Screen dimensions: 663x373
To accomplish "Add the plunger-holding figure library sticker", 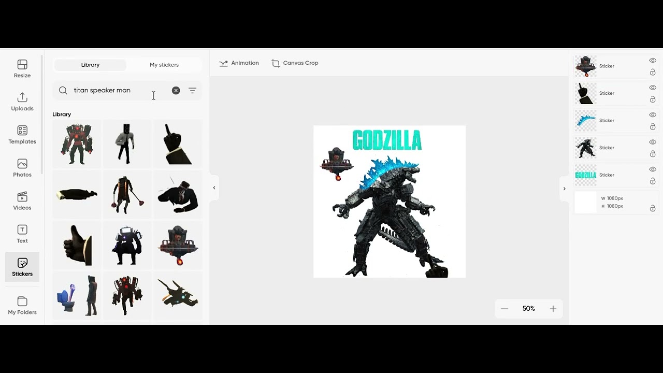I will (127, 194).
